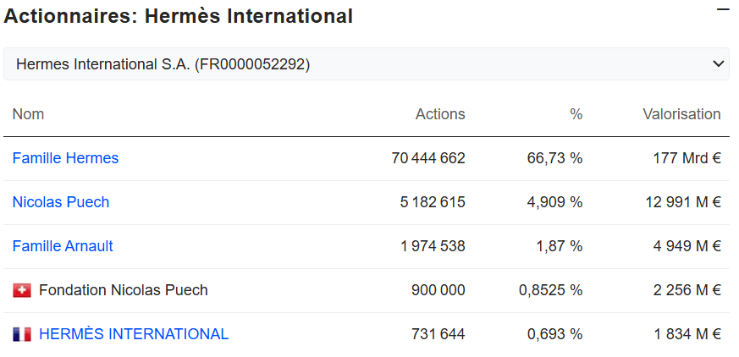The image size is (739, 357).
Task: Click the 66,73 % ownership cell
Action: coord(554,158)
